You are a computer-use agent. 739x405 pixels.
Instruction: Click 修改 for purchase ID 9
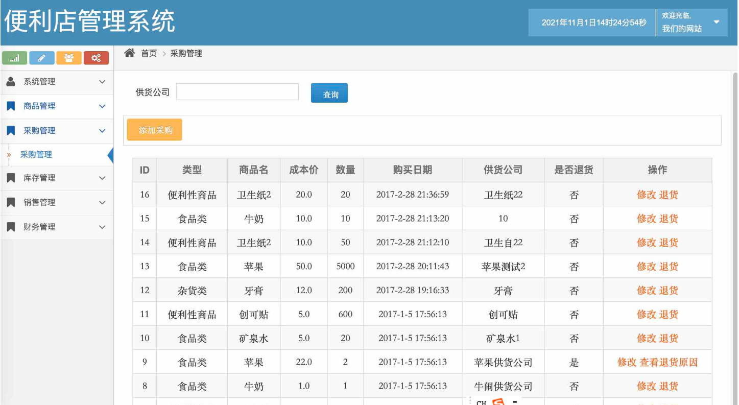pyautogui.click(x=627, y=362)
